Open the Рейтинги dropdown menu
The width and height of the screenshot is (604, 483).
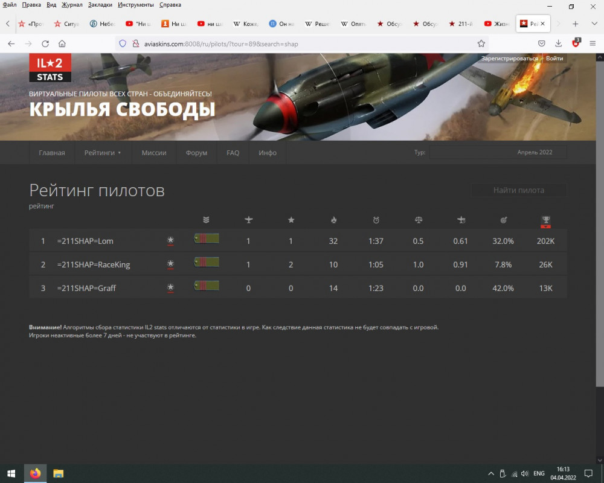[100, 153]
